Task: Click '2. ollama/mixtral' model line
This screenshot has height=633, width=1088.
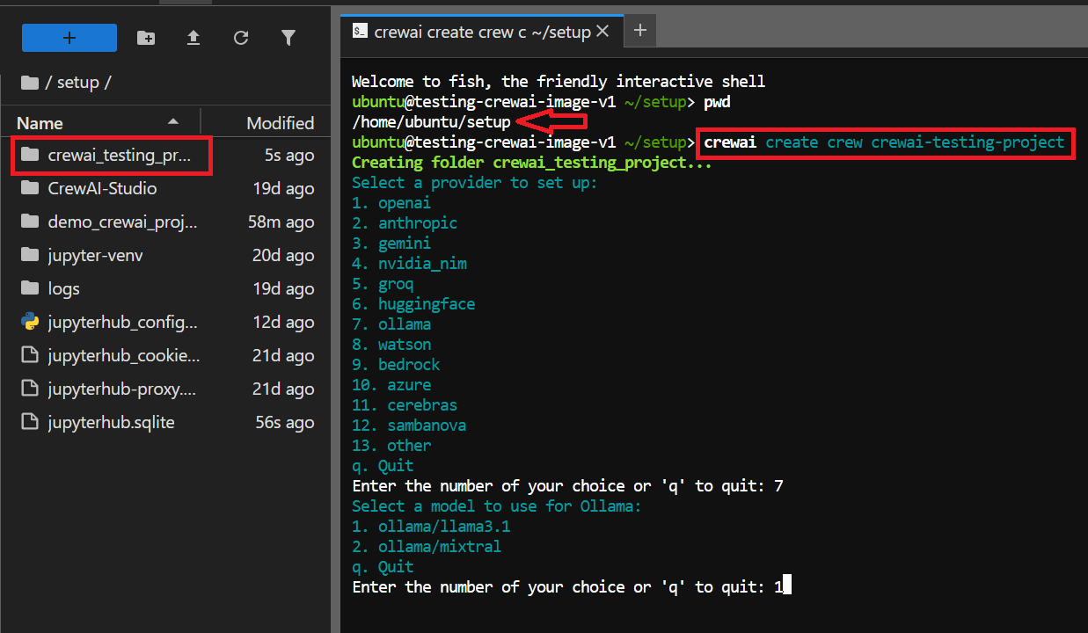Action: click(427, 547)
